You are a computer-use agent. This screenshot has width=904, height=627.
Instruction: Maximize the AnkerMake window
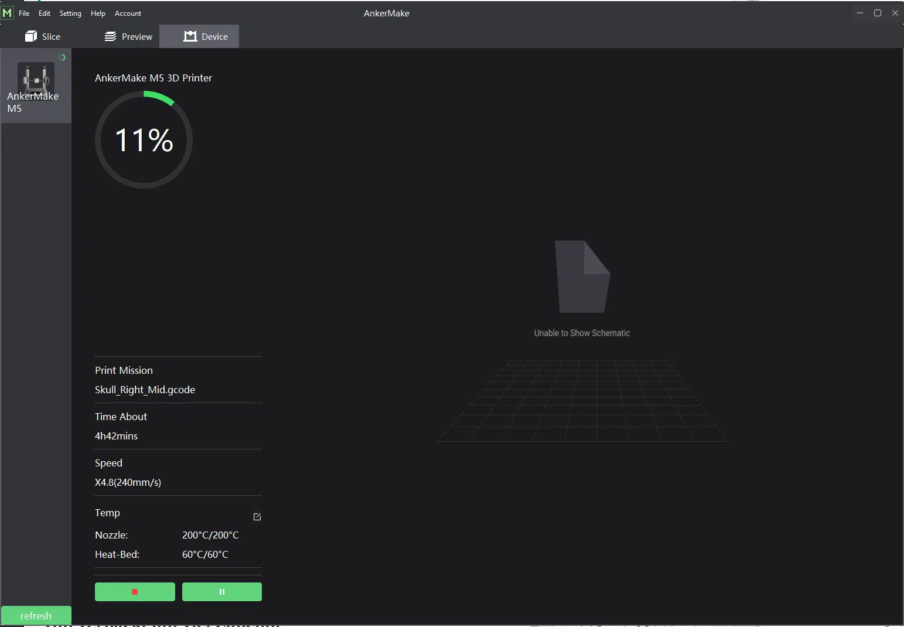click(877, 13)
